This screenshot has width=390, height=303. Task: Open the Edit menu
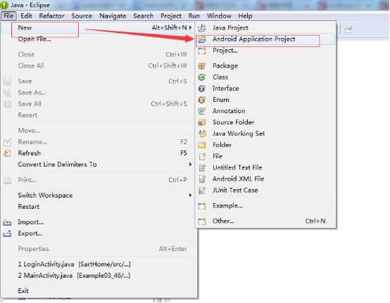point(26,16)
